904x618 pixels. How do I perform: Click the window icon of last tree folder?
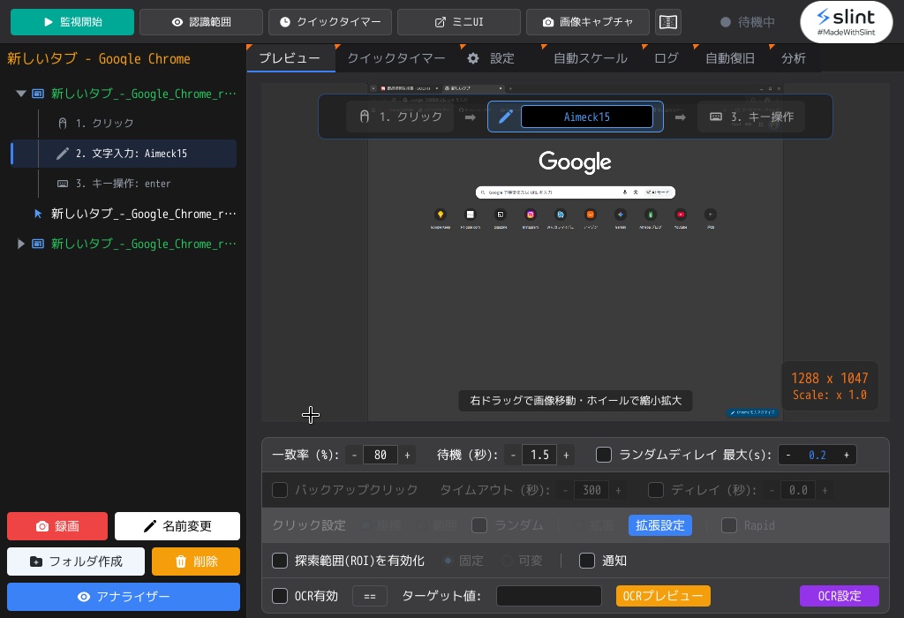coord(38,244)
